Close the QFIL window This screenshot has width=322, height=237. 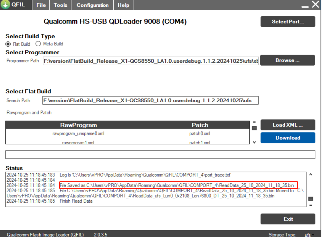[316, 4]
